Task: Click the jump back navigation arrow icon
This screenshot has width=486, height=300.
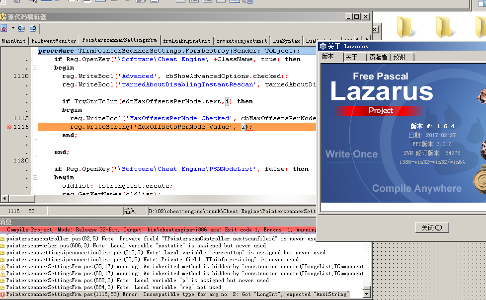Action: click(21, 28)
